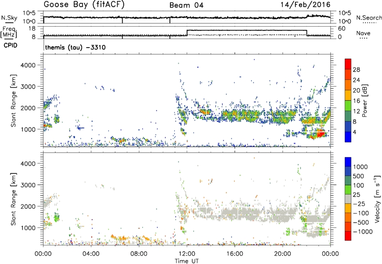Click the '20:00' time axis tick label
Viewport: 382px width, 264px height.
283,254
